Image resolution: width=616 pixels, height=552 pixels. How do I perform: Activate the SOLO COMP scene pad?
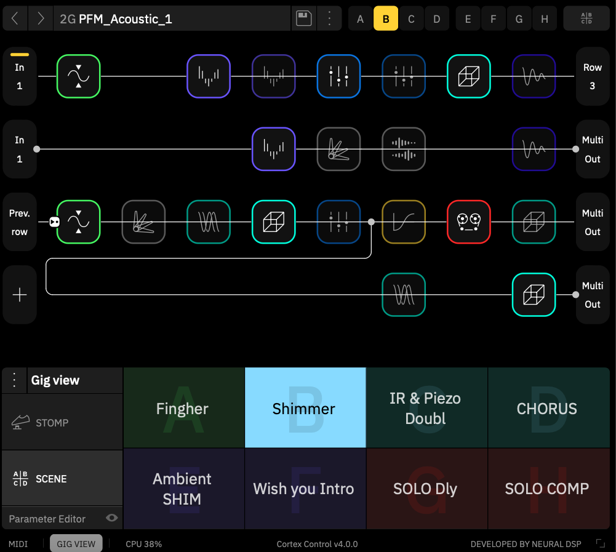pyautogui.click(x=546, y=489)
